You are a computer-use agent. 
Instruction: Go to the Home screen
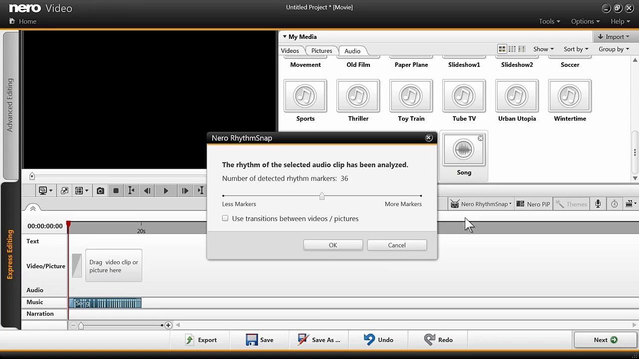tap(23, 21)
